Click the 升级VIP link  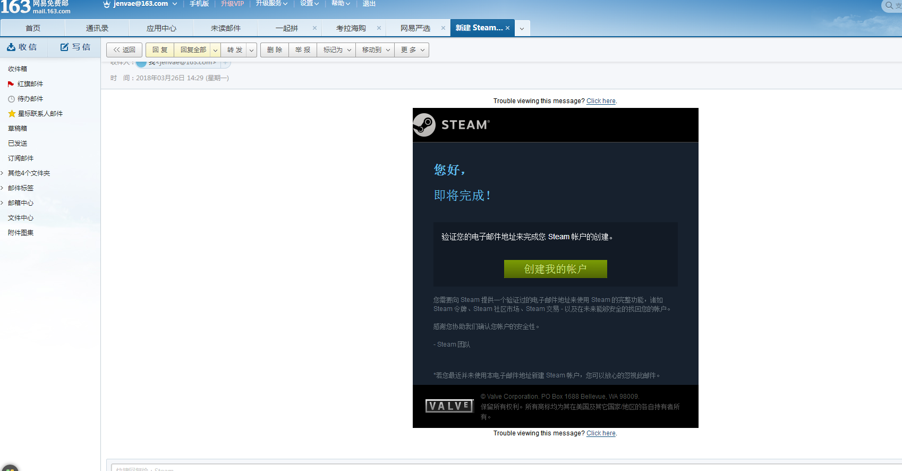(x=232, y=4)
